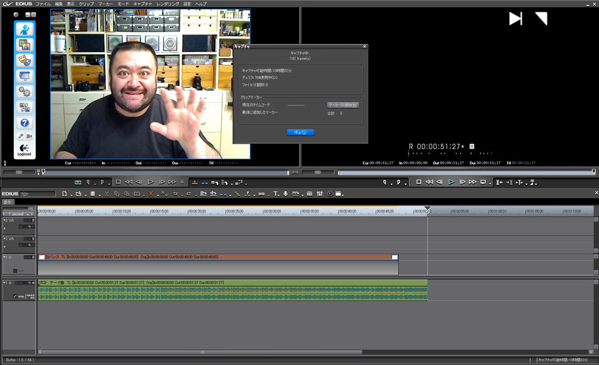Open the Recorder loop playback dropdown arrow

pos(490,184)
